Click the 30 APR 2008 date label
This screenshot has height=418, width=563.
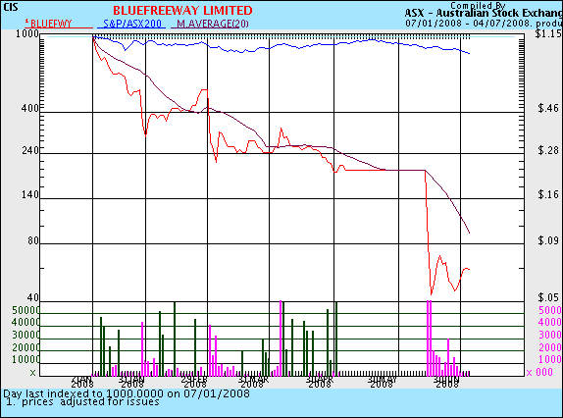[x=320, y=382]
